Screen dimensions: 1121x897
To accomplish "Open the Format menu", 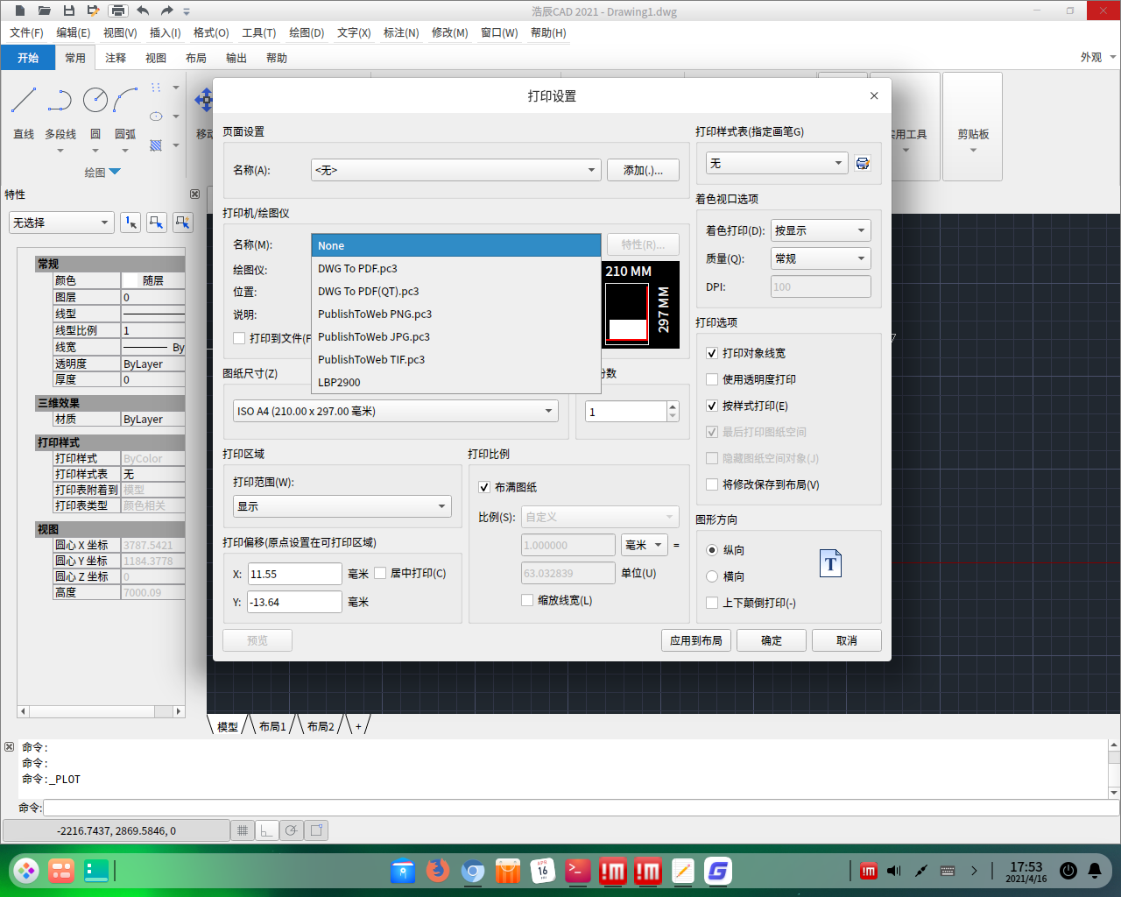I will [x=210, y=33].
